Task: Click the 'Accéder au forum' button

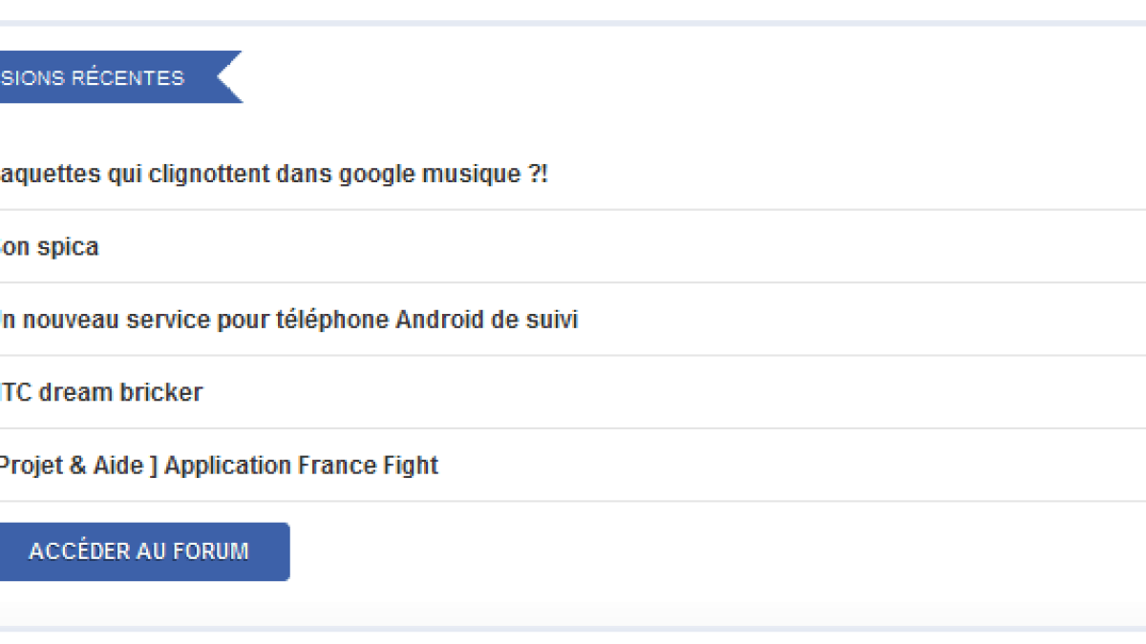Action: click(x=139, y=551)
